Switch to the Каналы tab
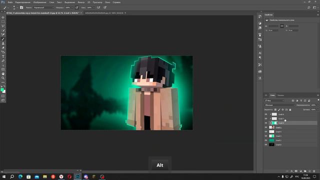The height and width of the screenshot is (180, 320). coord(280,95)
